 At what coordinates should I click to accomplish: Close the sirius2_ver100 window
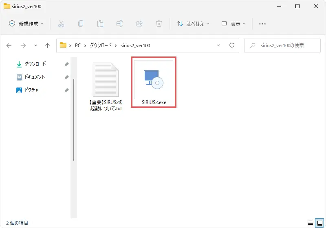pyautogui.click(x=316, y=6)
